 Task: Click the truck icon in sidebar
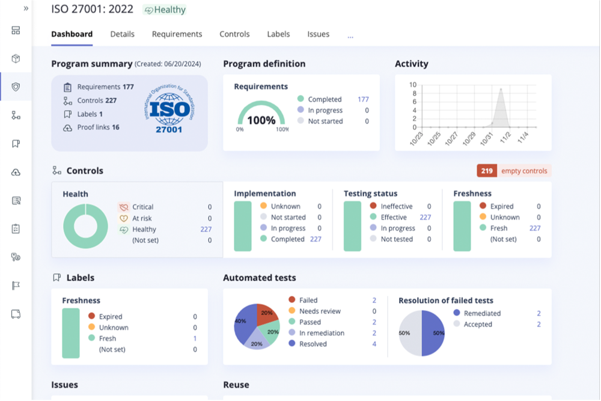point(16,314)
